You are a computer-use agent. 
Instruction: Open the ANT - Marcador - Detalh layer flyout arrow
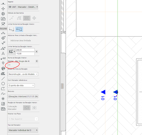coord(37,7)
